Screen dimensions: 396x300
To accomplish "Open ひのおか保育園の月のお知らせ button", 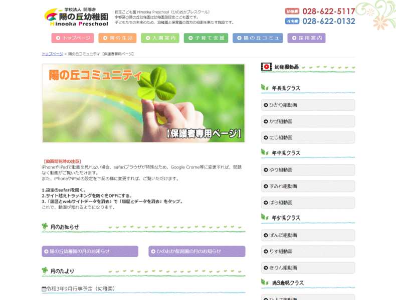I will (x=197, y=251).
